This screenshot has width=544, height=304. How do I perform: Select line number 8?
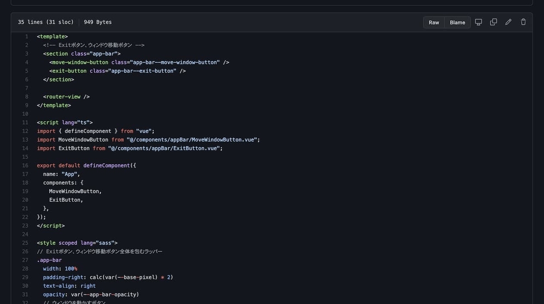click(x=26, y=97)
